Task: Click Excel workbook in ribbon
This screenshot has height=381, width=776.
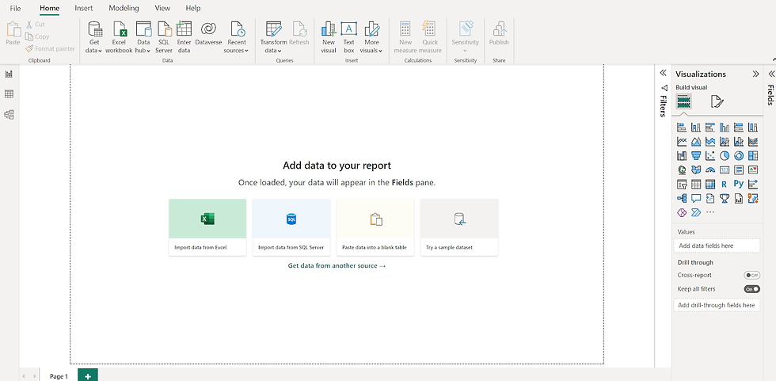Action: (x=120, y=37)
